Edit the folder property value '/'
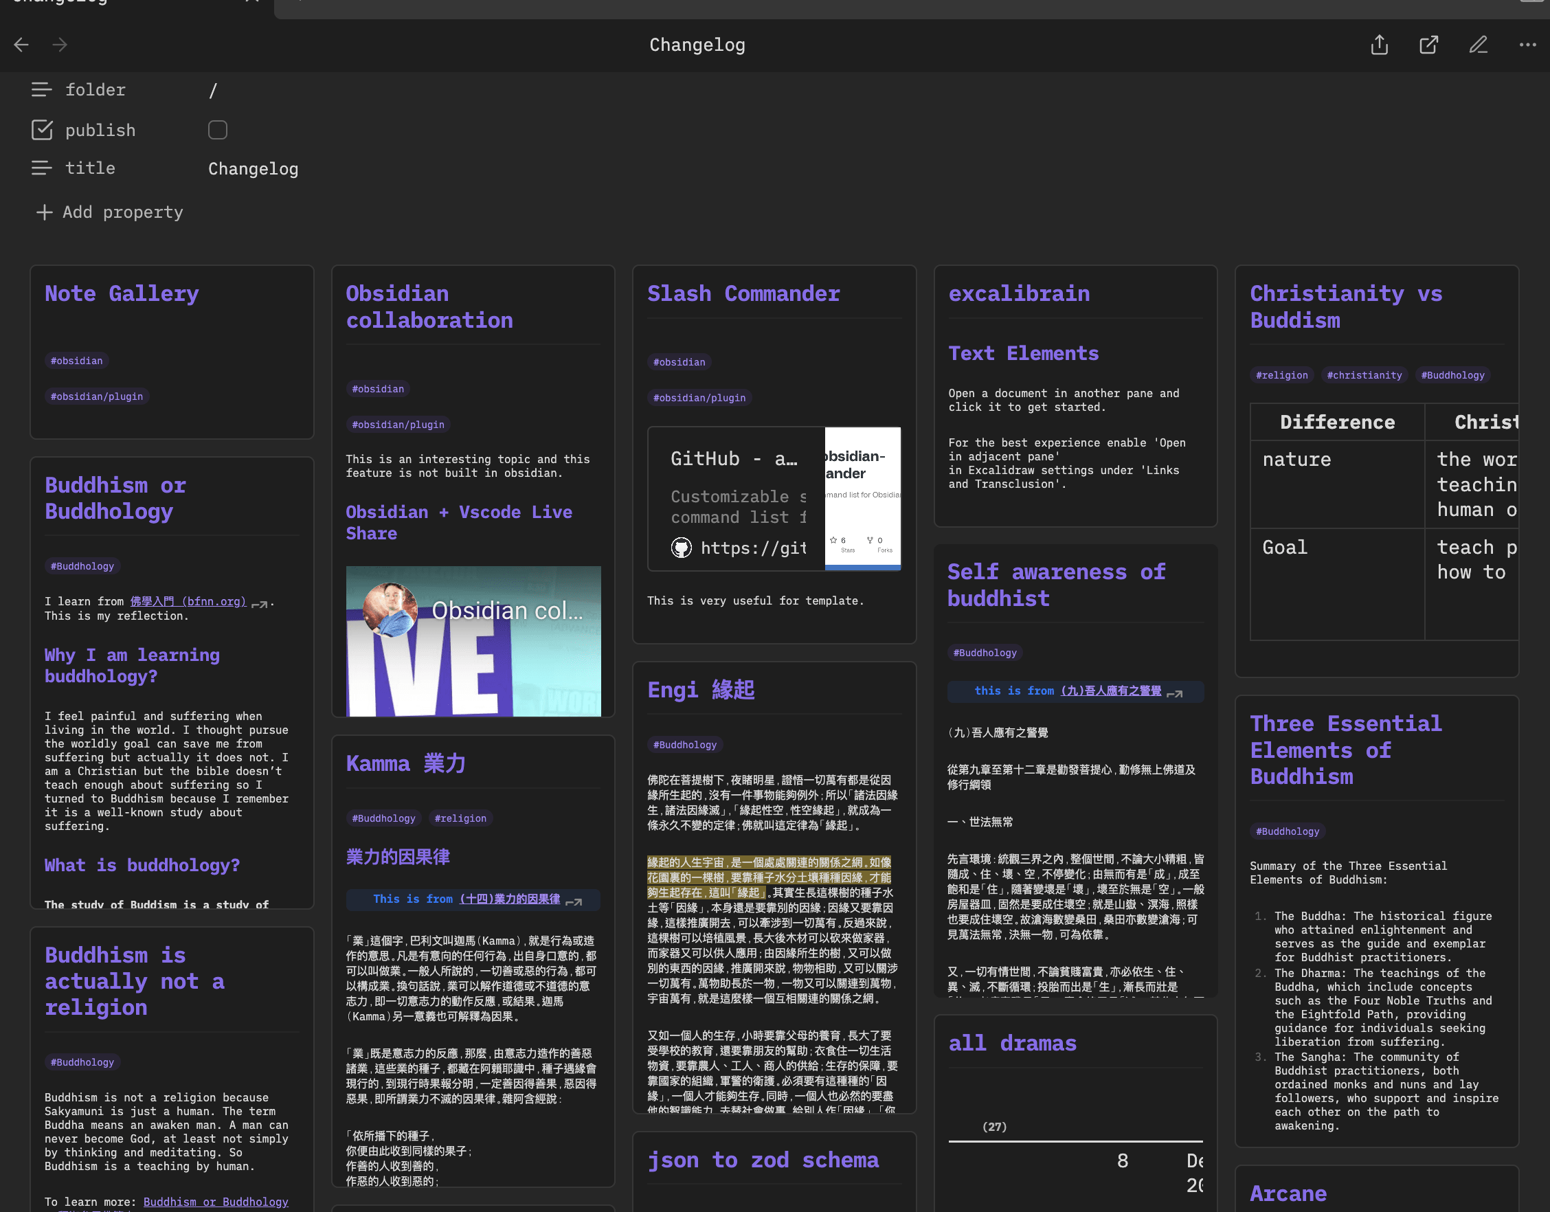Viewport: 1550px width, 1212px height. [x=213, y=90]
